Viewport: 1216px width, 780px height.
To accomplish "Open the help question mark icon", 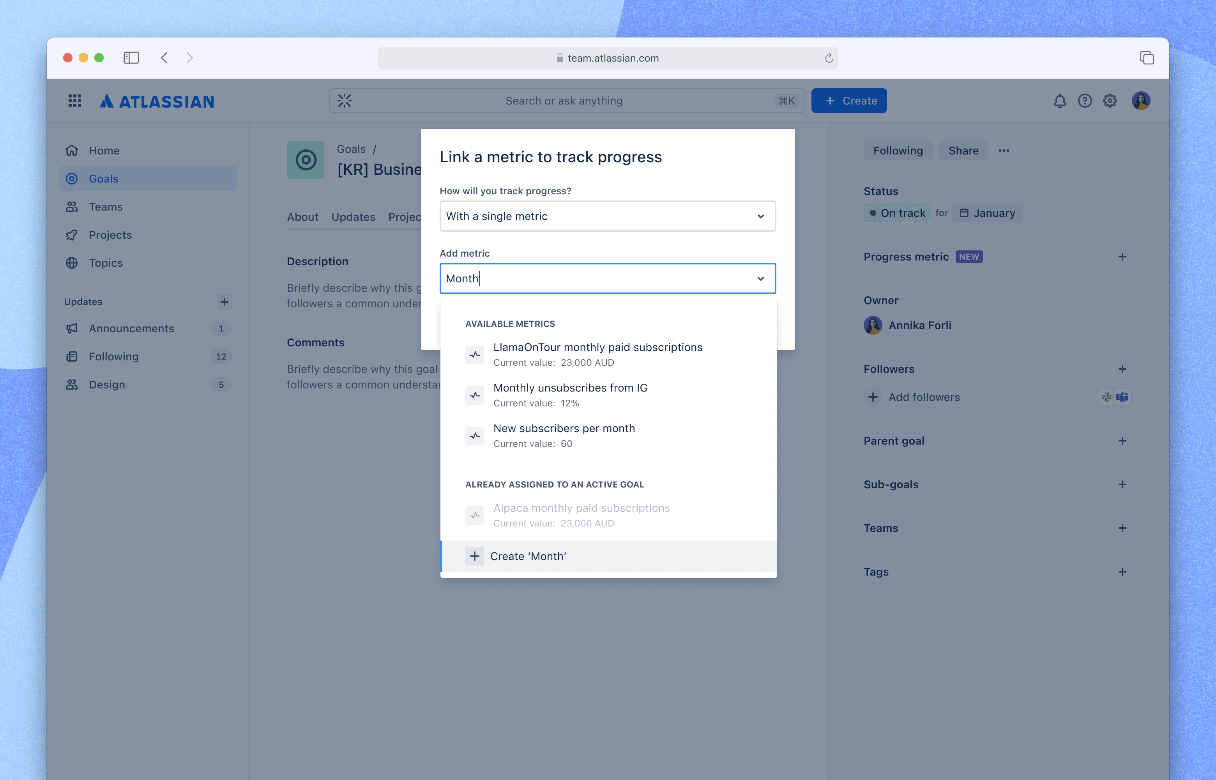I will coord(1084,101).
